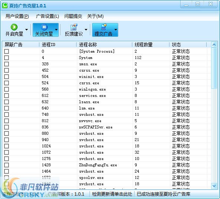Open the 用户设置(P) menu
The height and width of the screenshot is (199, 220).
point(17,16)
